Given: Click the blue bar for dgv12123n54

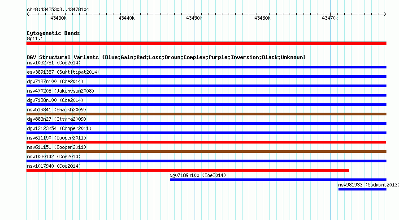Looking at the screenshot, I should click(x=206, y=133).
